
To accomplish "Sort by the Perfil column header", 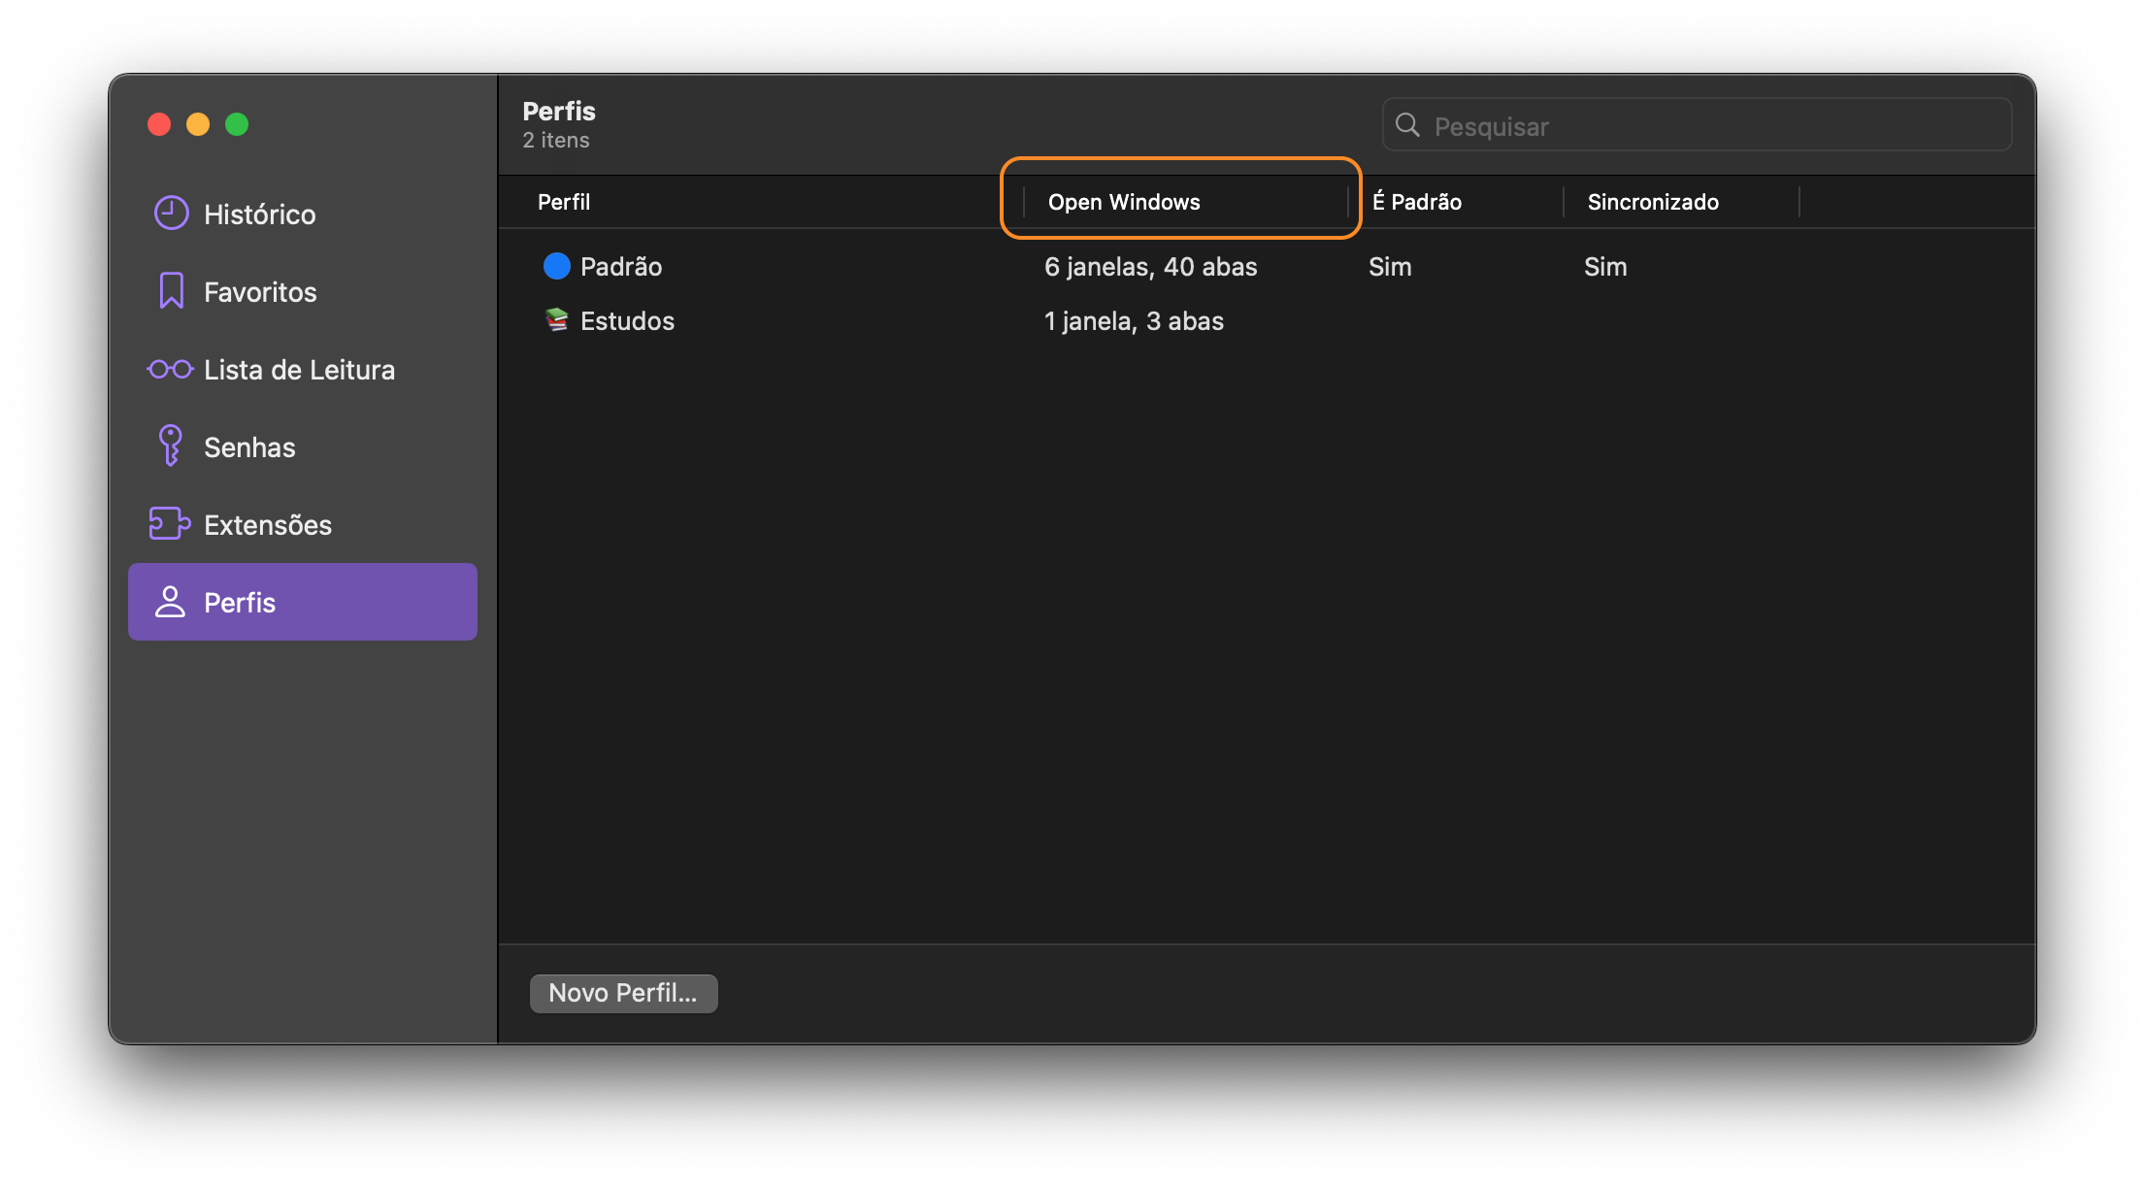I will pos(564,202).
